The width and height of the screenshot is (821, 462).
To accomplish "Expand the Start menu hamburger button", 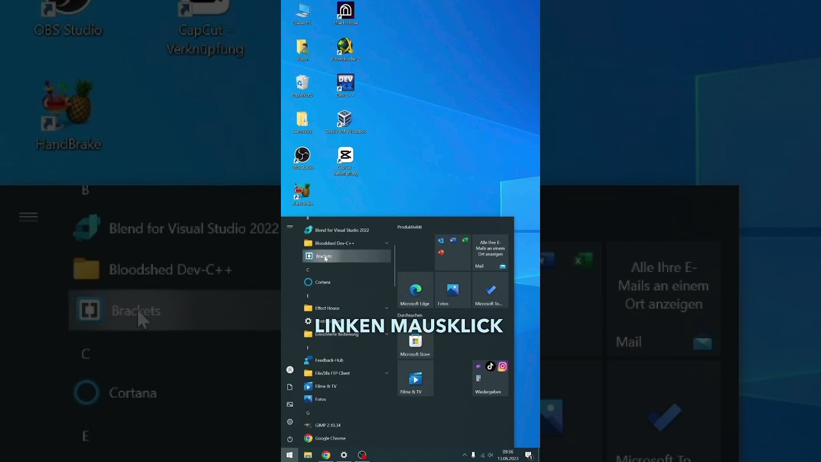I will tap(290, 227).
